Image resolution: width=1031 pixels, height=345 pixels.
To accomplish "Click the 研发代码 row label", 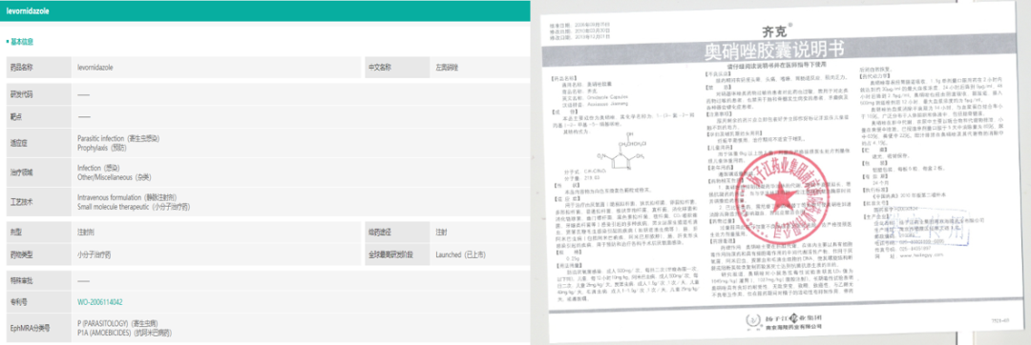I will pyautogui.click(x=39, y=94).
